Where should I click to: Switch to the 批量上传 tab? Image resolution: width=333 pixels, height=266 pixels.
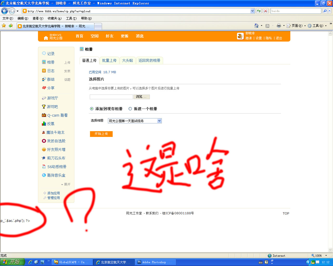[109, 60]
